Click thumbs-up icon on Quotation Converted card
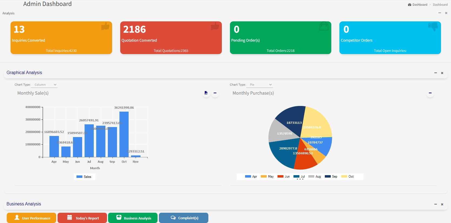 point(215,26)
